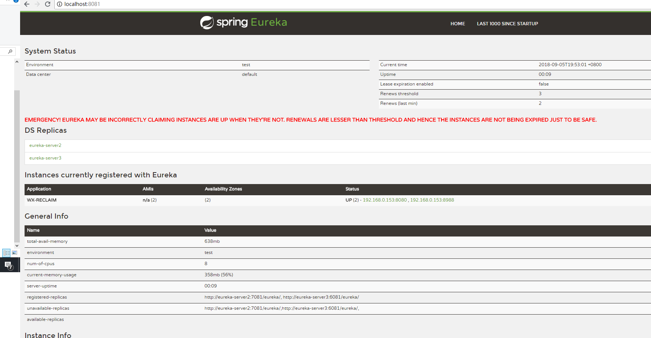Click the 'DS Replicas' heading

point(46,130)
